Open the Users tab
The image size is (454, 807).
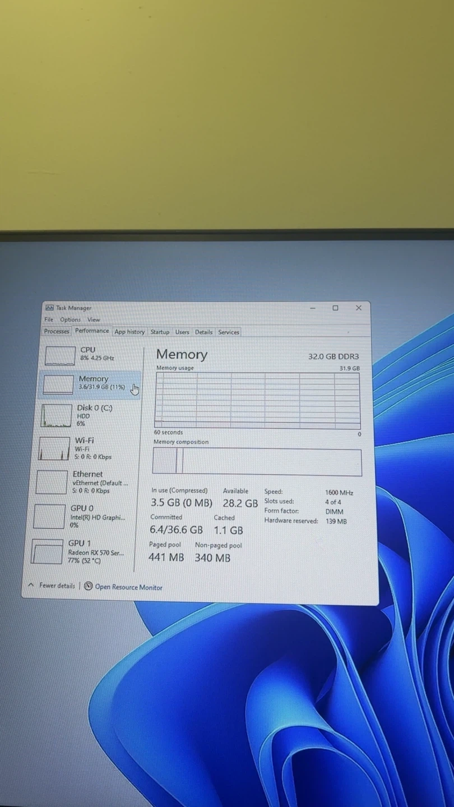[x=182, y=332]
